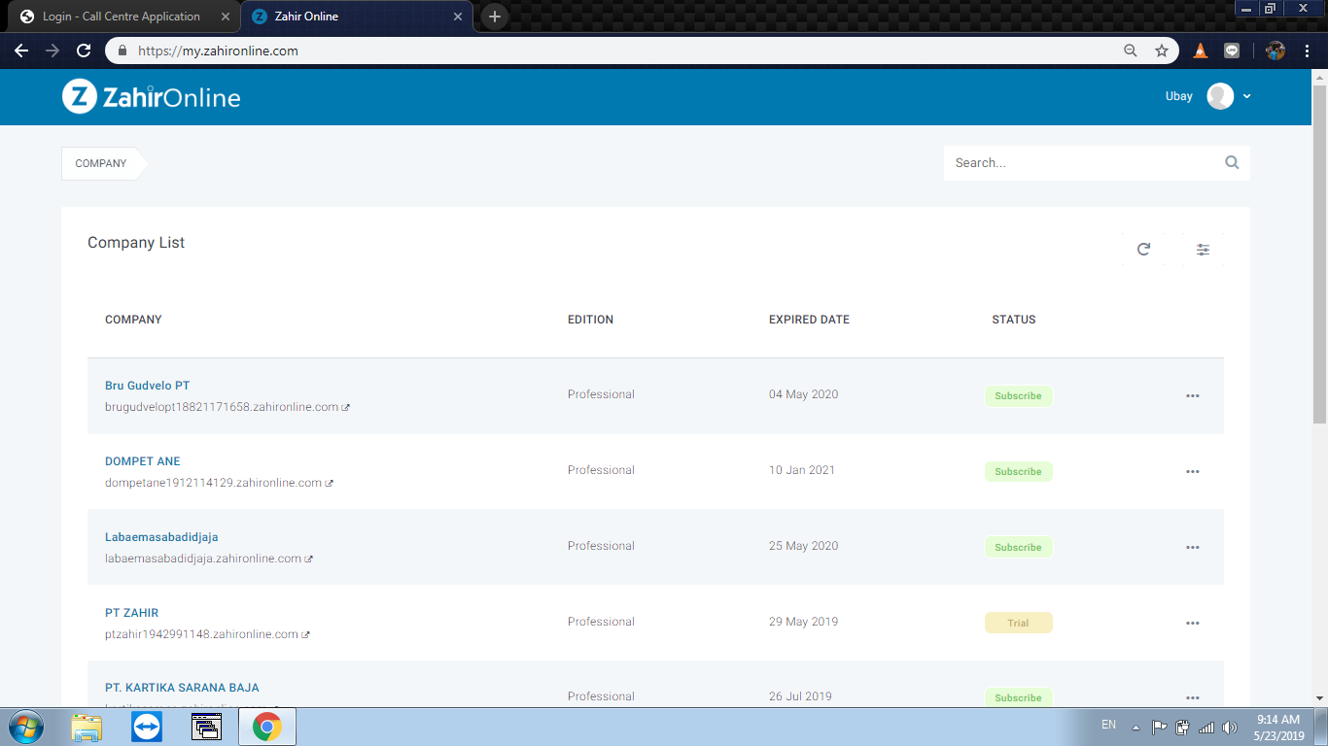
Task: Click the Subscribe badge for Bru Gudvelo PT
Action: click(x=1018, y=396)
